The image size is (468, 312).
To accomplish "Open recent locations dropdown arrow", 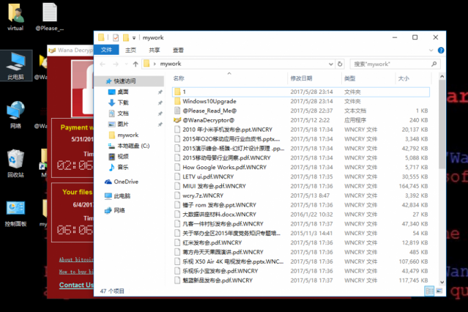I will point(126,64).
